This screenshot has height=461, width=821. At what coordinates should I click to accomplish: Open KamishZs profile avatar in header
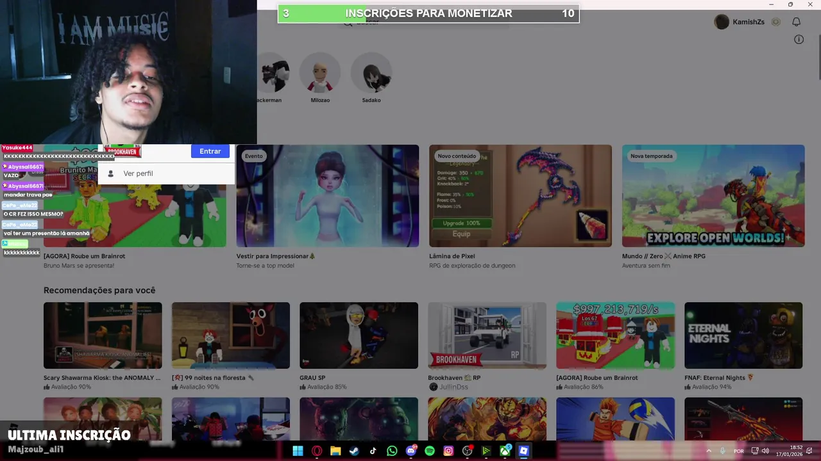[x=722, y=22]
